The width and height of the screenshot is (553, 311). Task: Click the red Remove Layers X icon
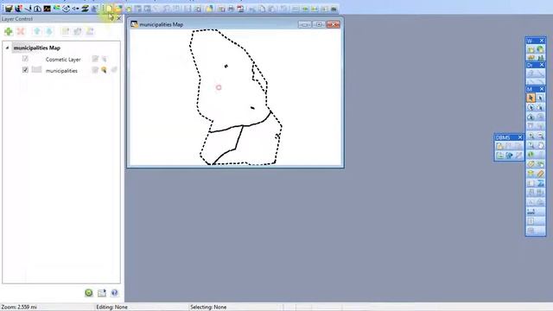click(21, 32)
